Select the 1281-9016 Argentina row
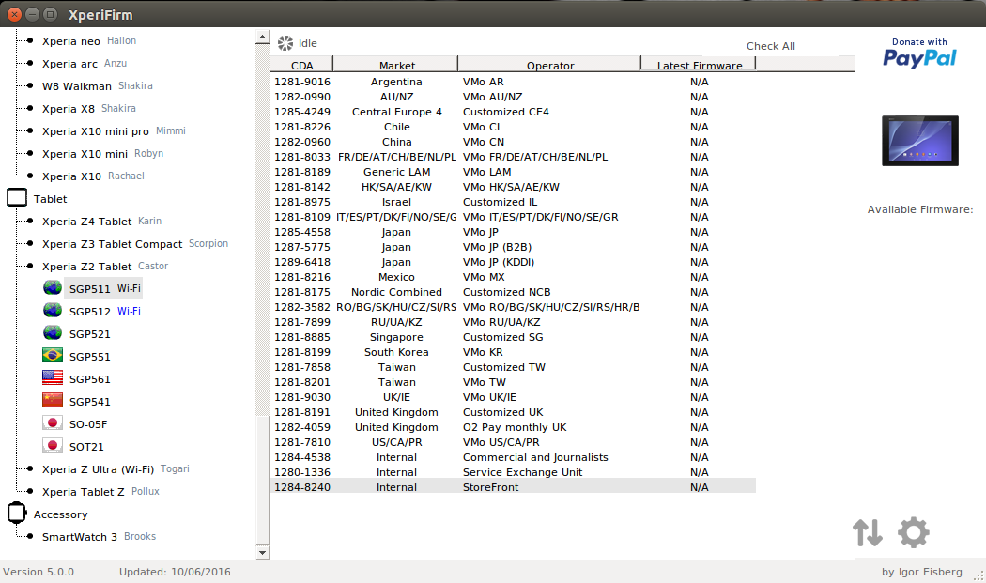The image size is (986, 583). coord(513,82)
